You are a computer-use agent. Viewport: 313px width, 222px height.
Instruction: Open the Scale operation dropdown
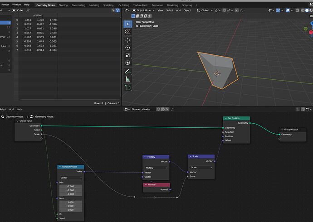tap(201, 167)
